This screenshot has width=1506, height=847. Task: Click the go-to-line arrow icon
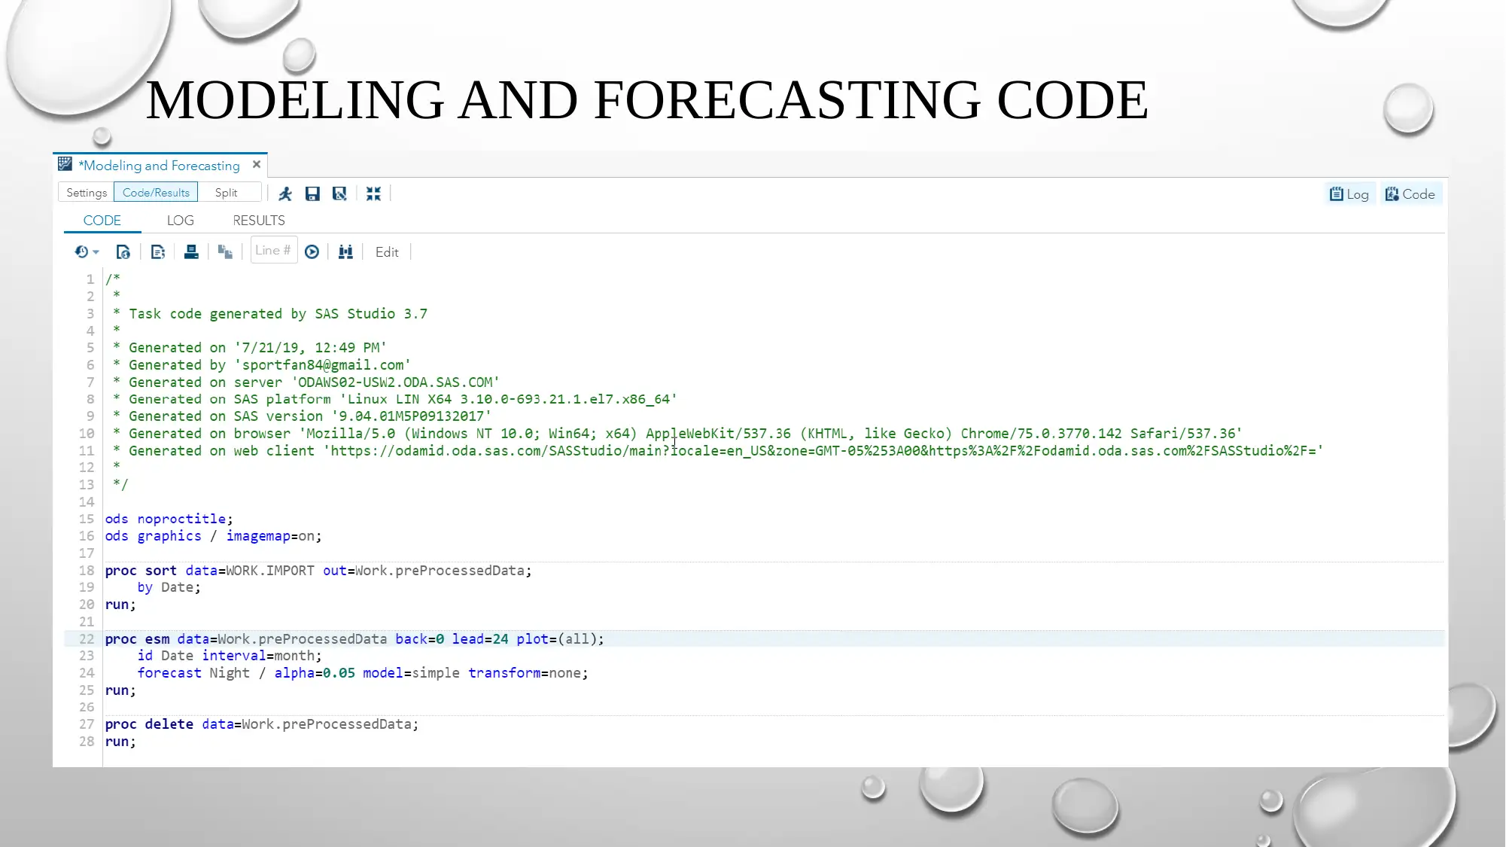point(312,252)
